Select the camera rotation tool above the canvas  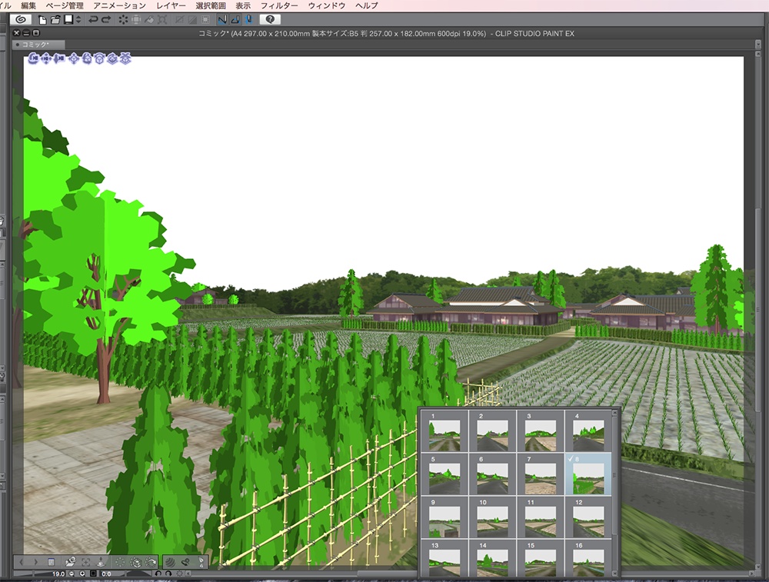(33, 58)
